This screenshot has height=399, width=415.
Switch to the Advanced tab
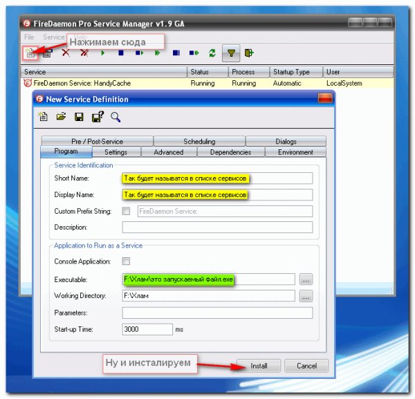(169, 152)
